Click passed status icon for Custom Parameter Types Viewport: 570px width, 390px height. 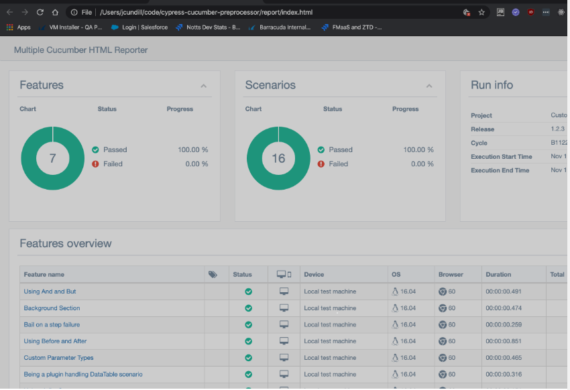[248, 358]
